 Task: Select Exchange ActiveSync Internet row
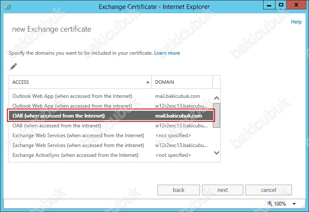coord(111,155)
